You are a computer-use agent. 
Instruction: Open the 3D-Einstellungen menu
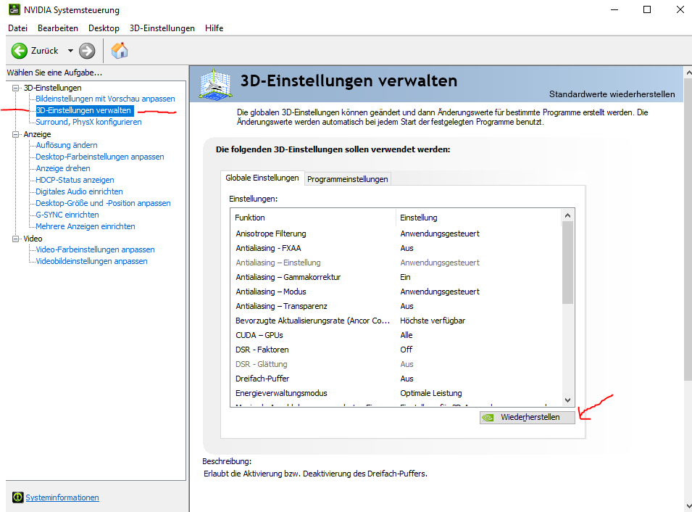pyautogui.click(x=162, y=28)
